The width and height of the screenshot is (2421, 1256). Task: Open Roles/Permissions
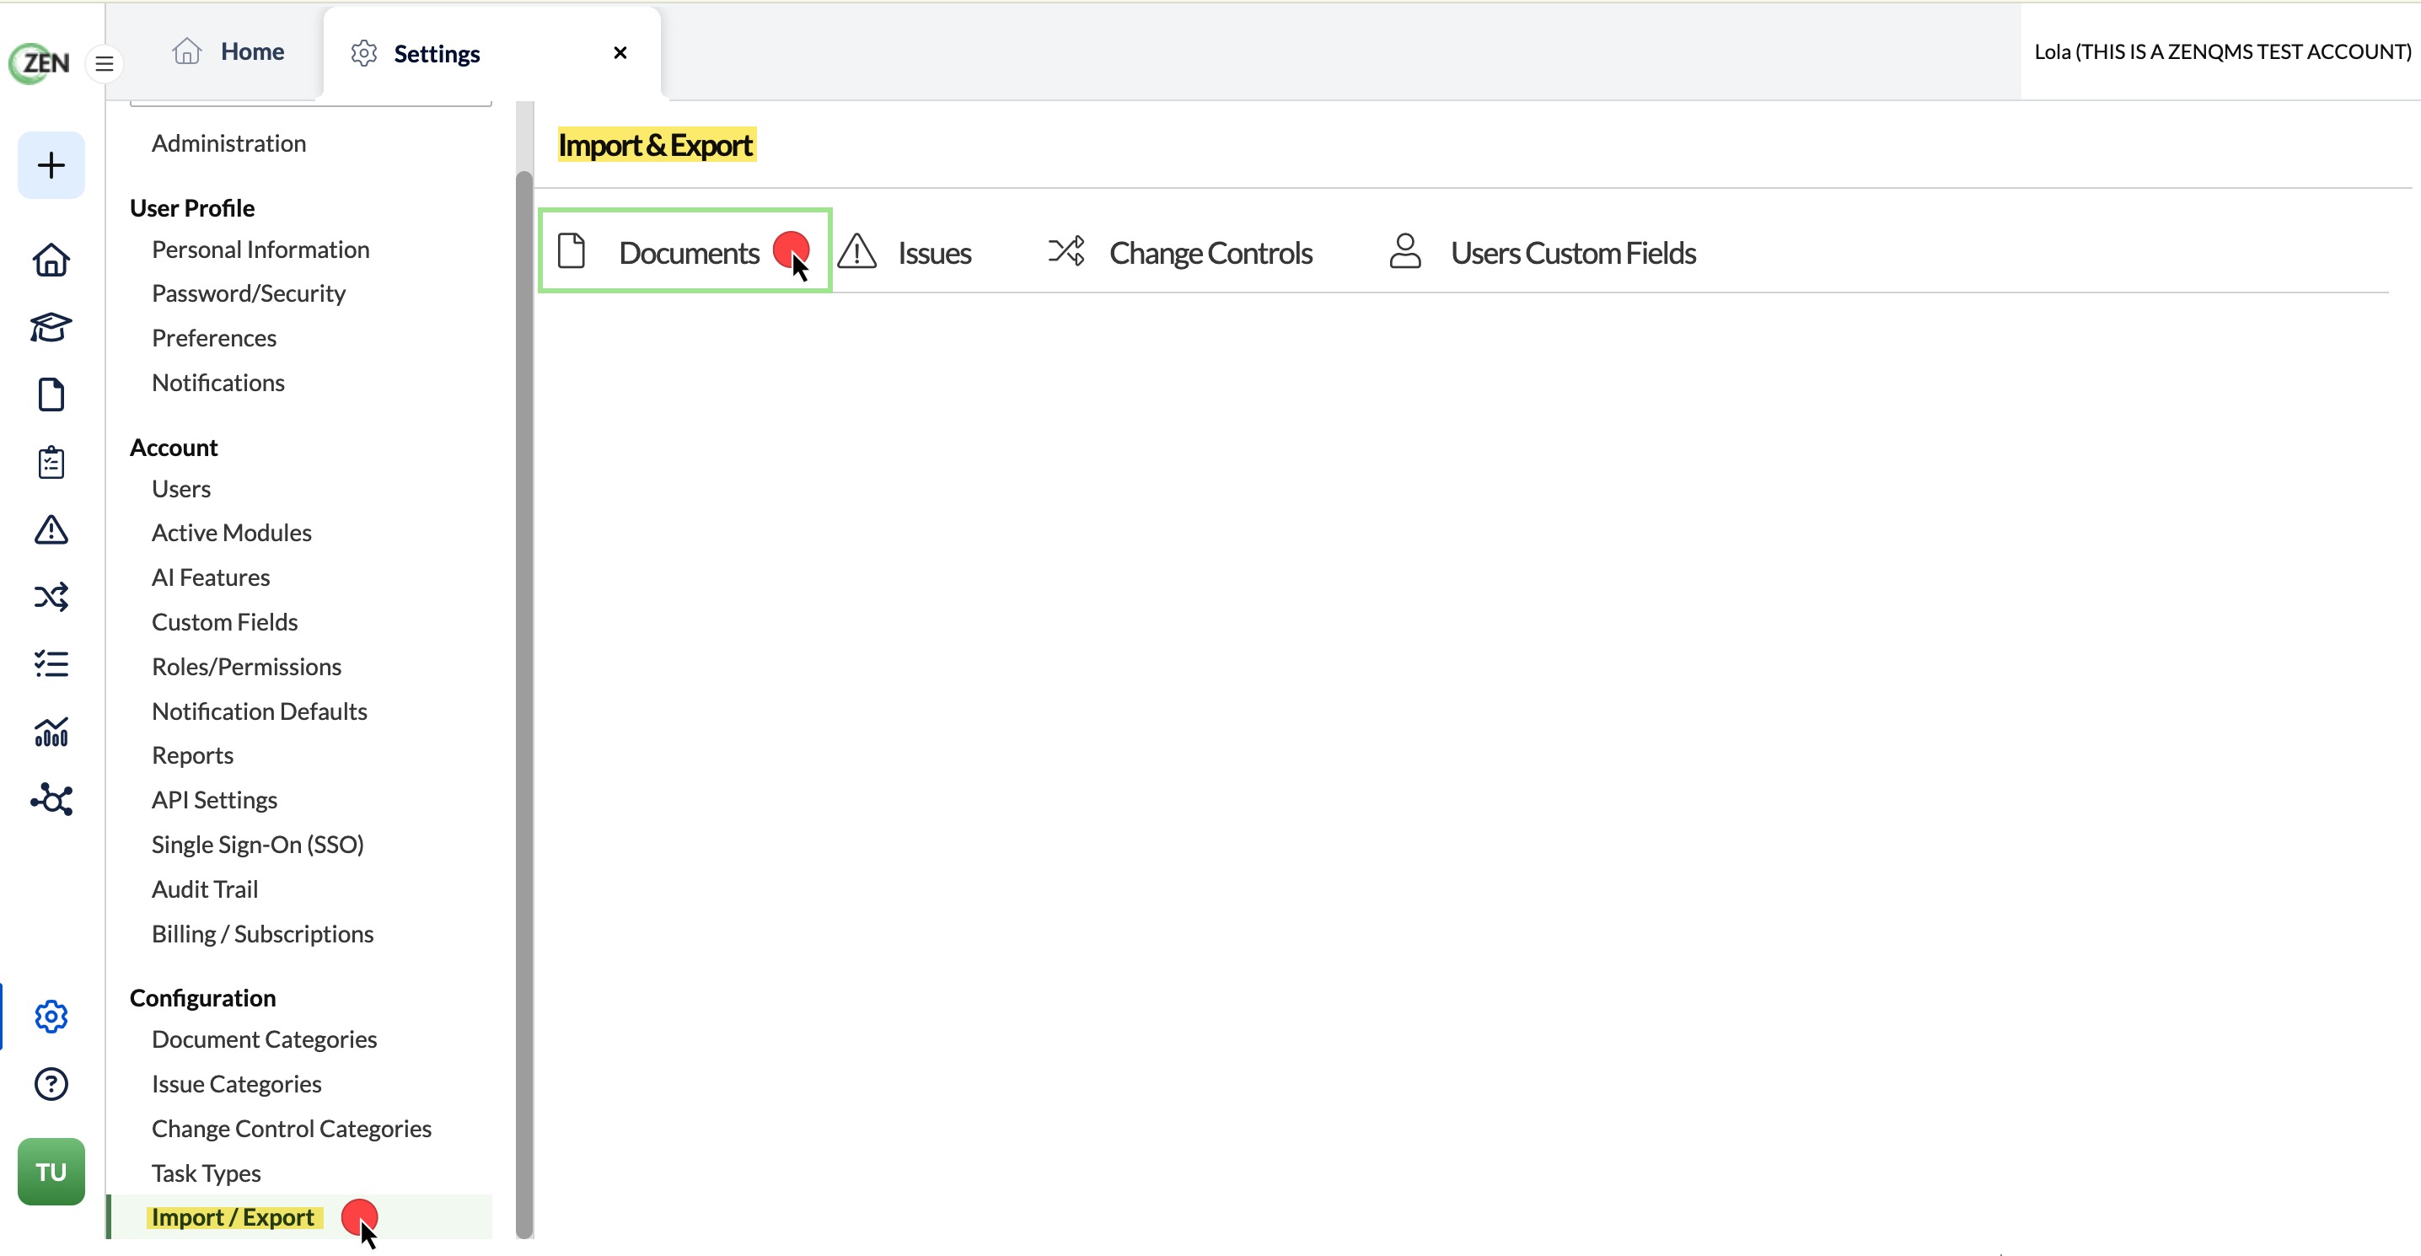click(x=246, y=667)
